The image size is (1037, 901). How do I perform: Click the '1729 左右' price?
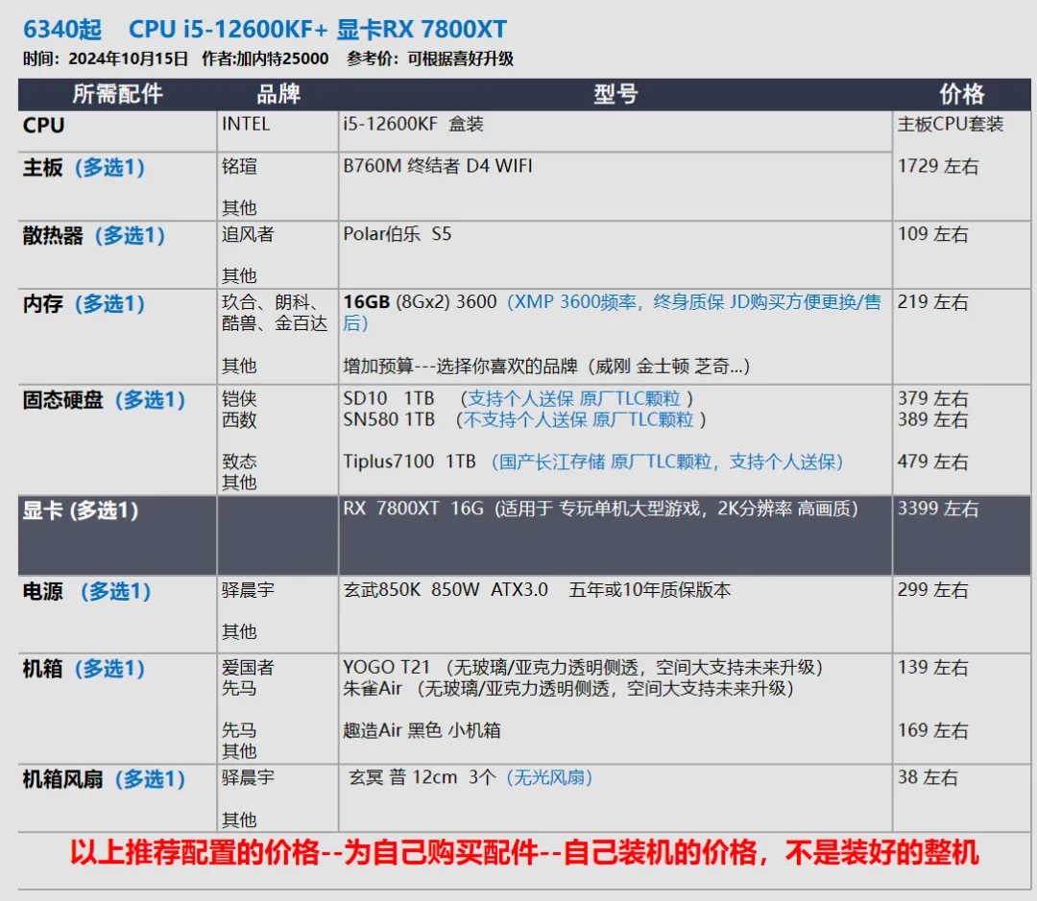pyautogui.click(x=938, y=166)
